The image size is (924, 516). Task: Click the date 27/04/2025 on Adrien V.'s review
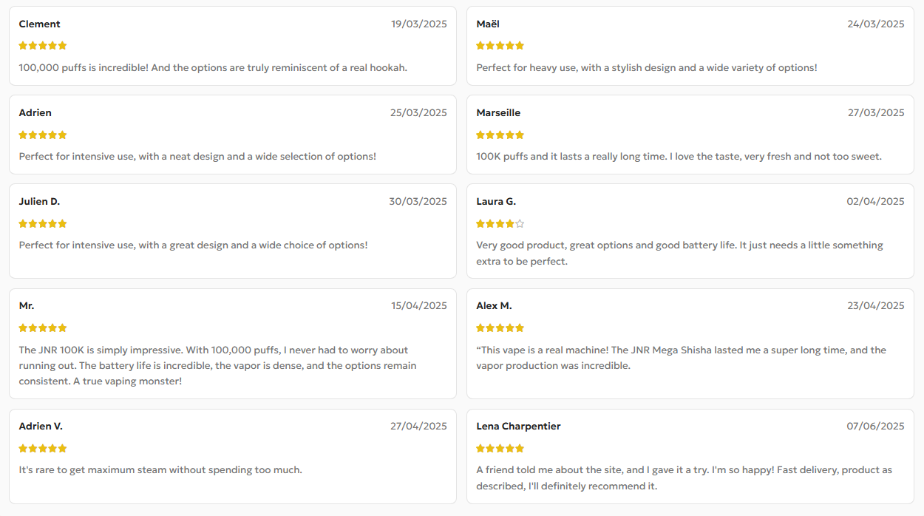(x=418, y=427)
